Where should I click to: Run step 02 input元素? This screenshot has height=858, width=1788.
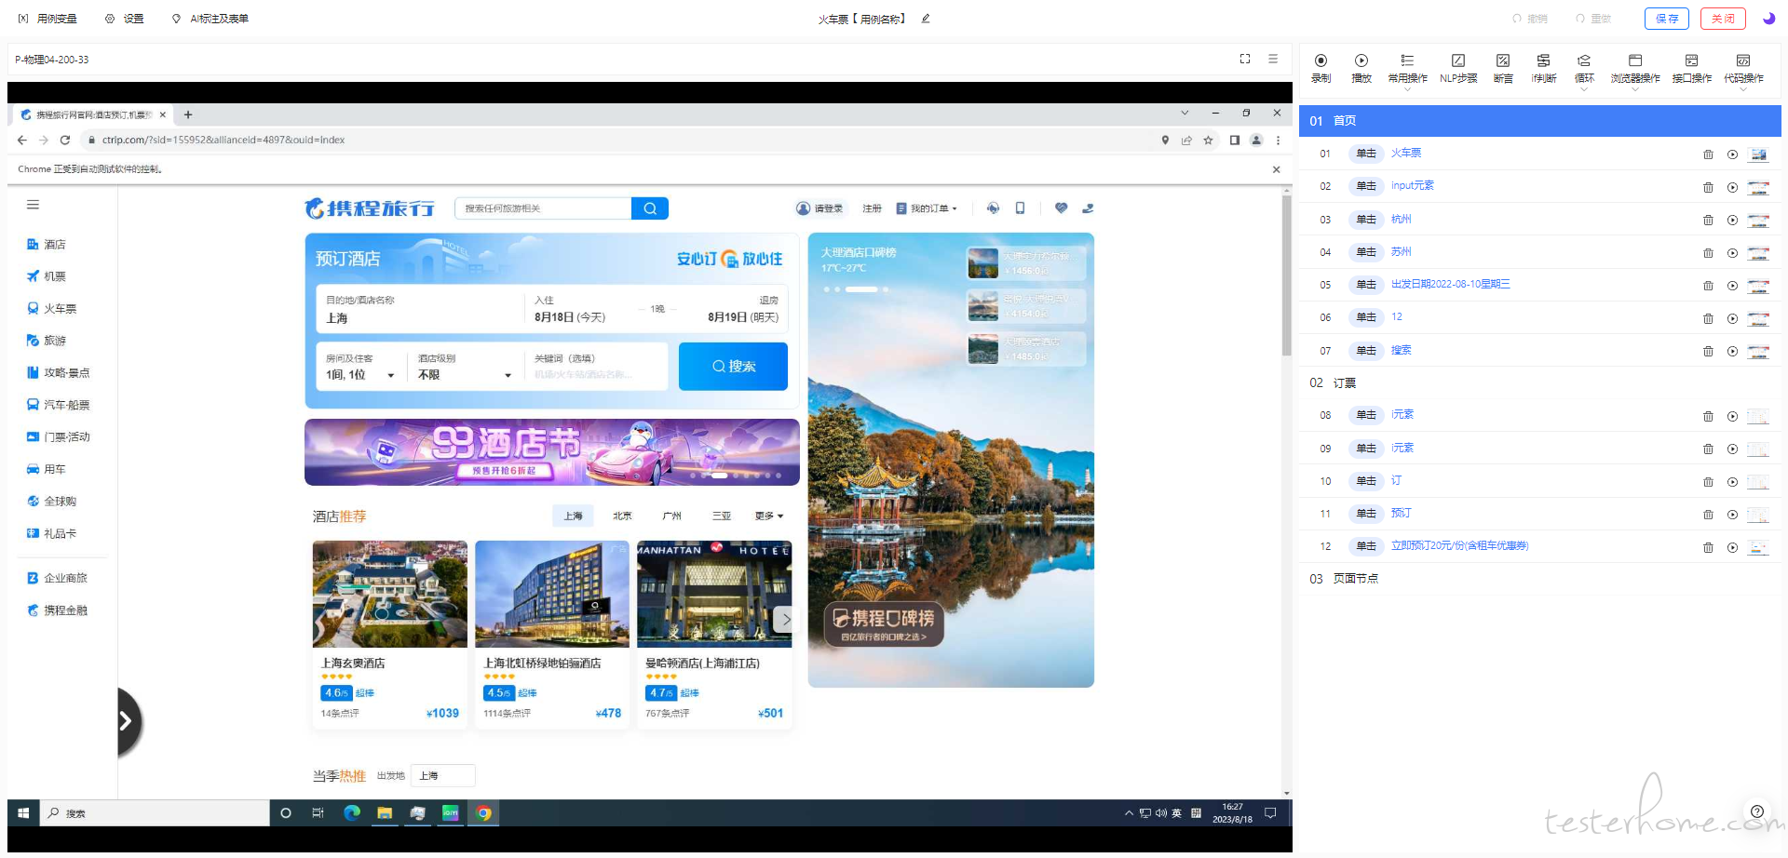pos(1732,187)
